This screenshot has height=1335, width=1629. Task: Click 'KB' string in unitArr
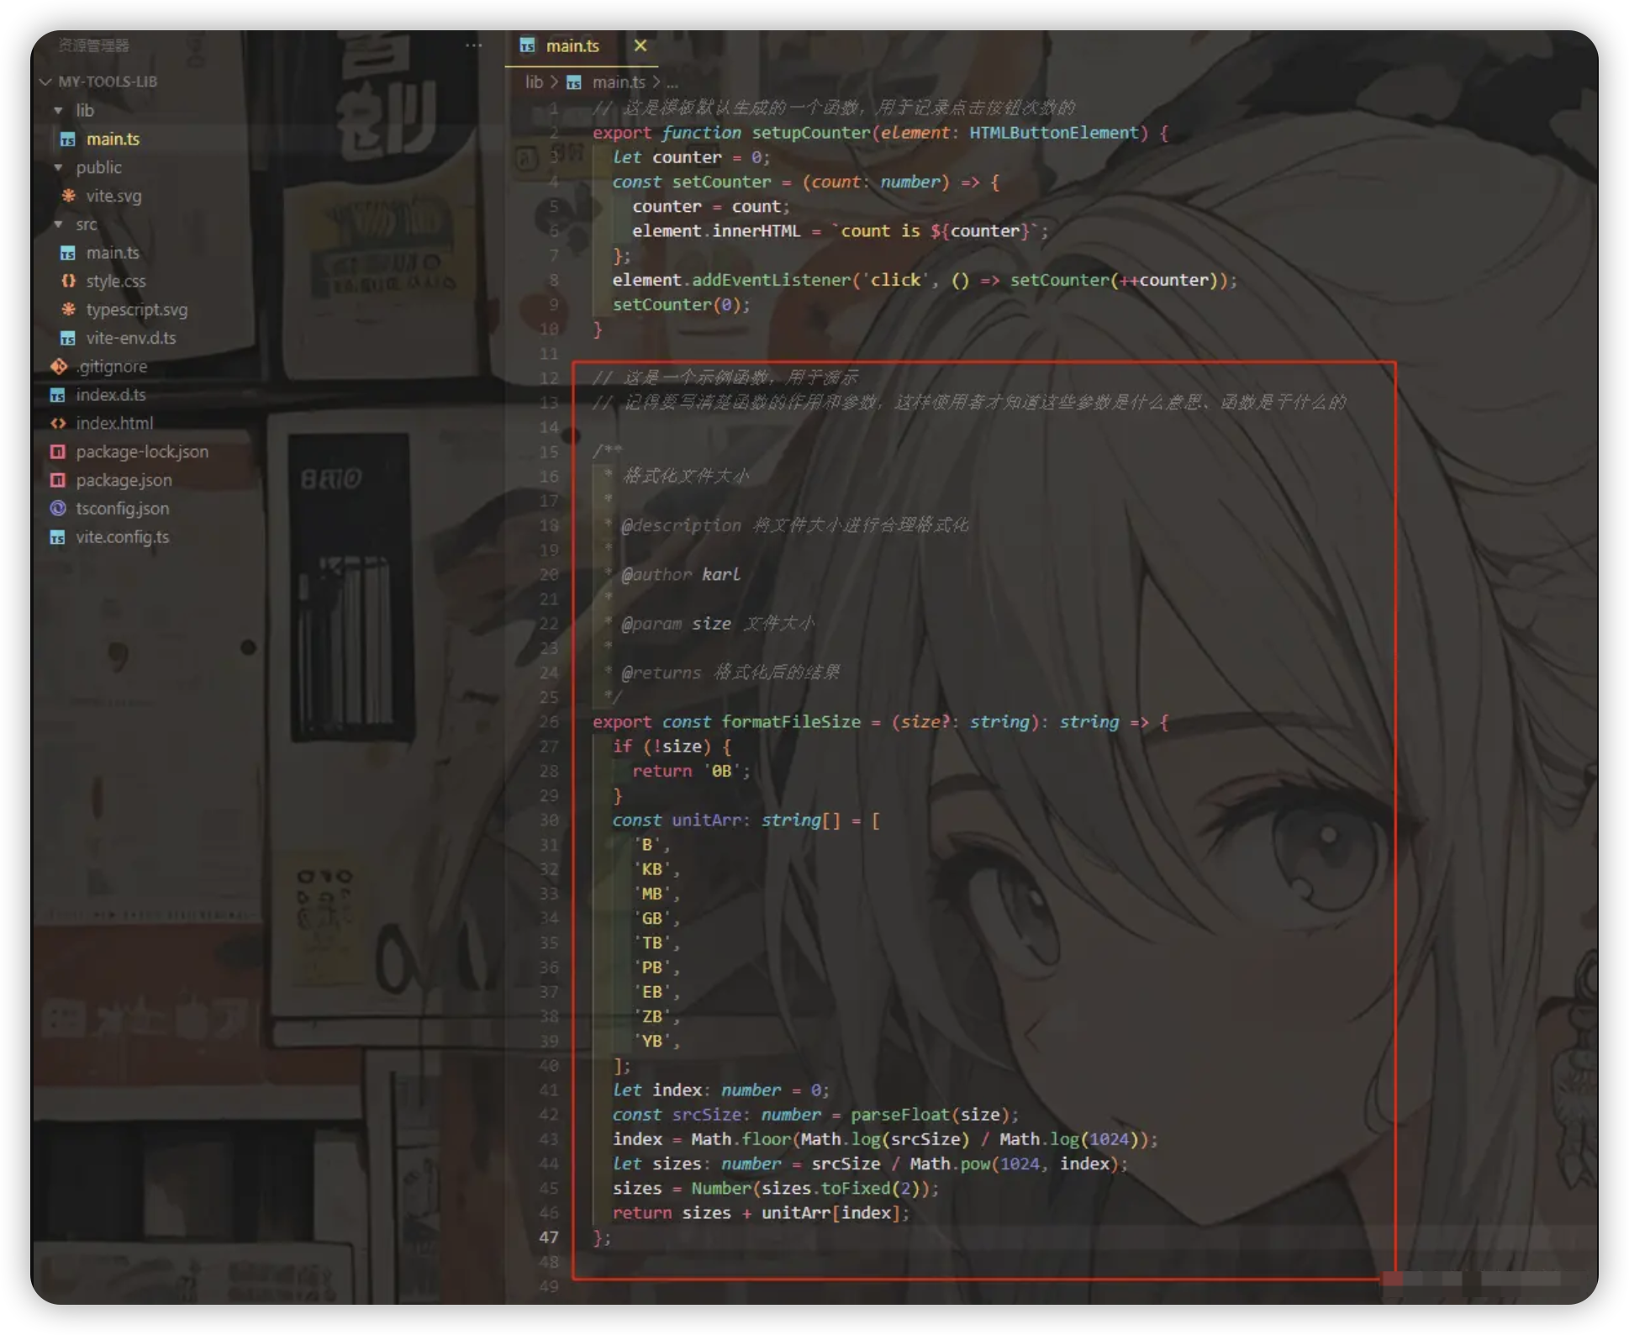(x=652, y=869)
